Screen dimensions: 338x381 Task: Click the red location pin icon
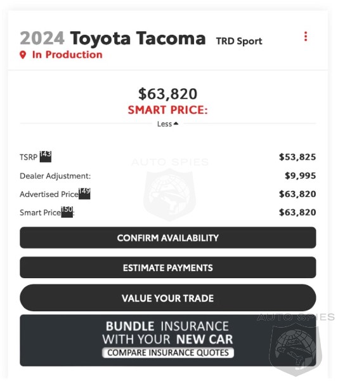23,55
